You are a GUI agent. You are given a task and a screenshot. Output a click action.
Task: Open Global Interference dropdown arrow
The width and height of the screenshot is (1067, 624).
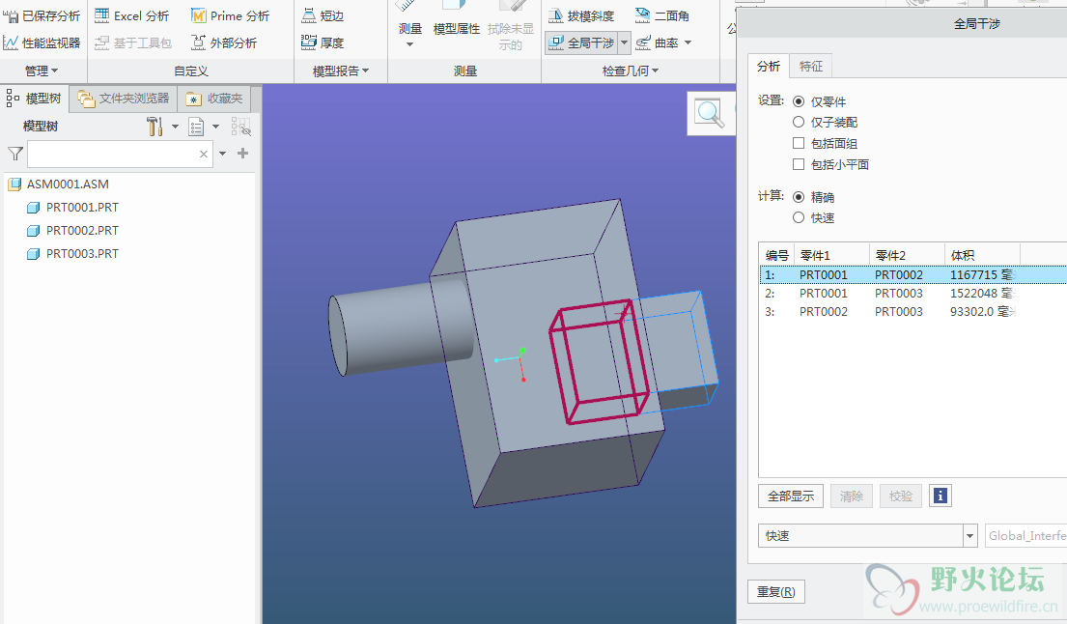[x=624, y=43]
